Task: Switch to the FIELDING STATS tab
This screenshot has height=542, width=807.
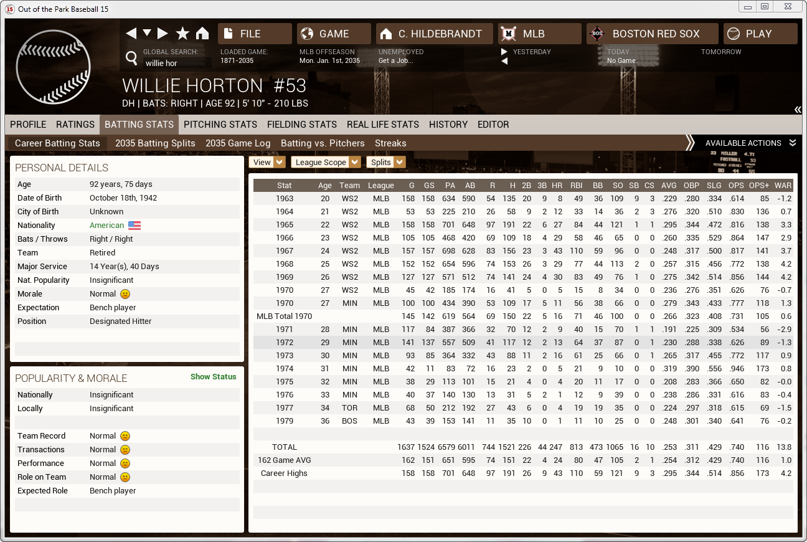Action: coord(302,125)
